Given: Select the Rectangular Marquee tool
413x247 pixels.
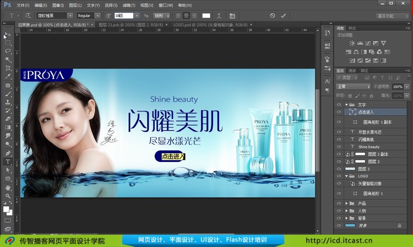Looking at the screenshot, I should (x=8, y=43).
